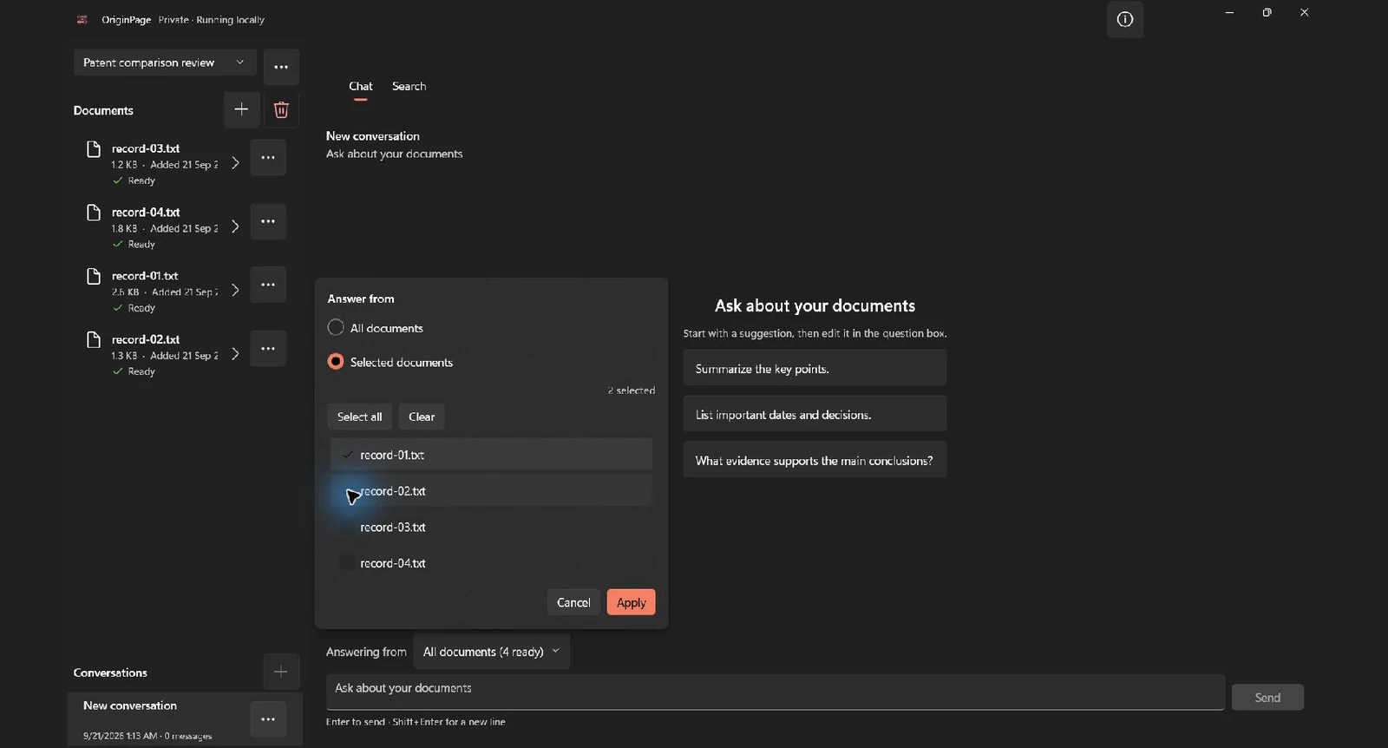Open more options for record-02.txt in Documents
The image size is (1388, 748).
coord(268,349)
